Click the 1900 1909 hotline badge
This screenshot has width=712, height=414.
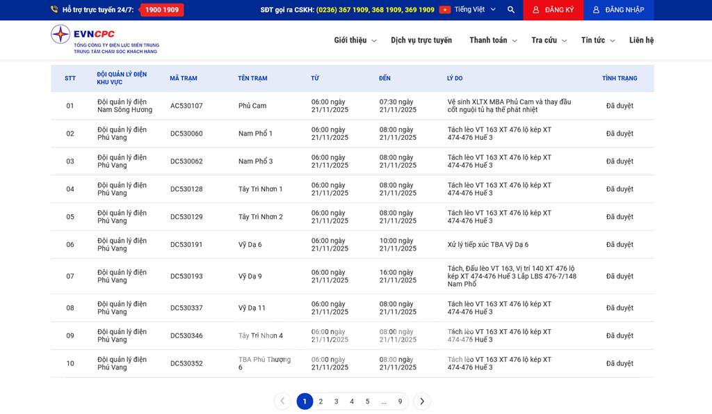[x=162, y=10]
